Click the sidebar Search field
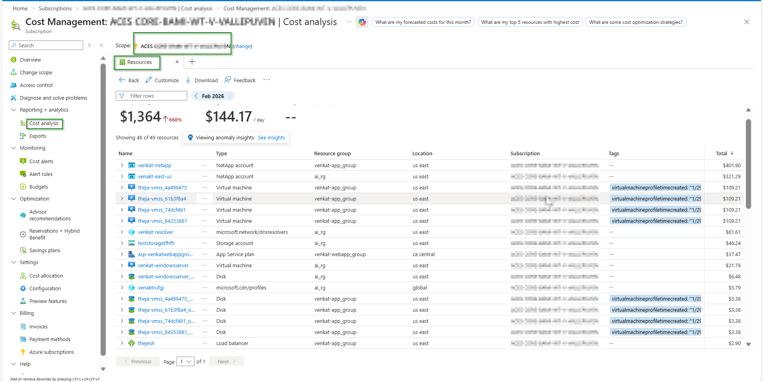 coord(46,45)
